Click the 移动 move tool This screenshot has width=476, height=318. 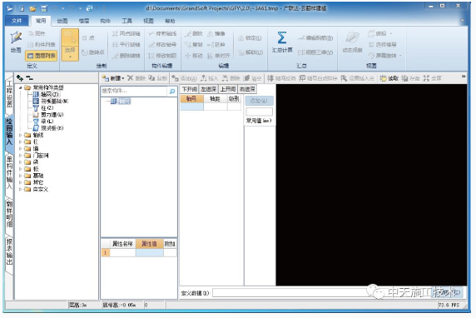194,56
